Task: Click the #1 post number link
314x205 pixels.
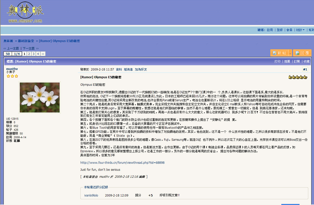Action: tap(305, 69)
